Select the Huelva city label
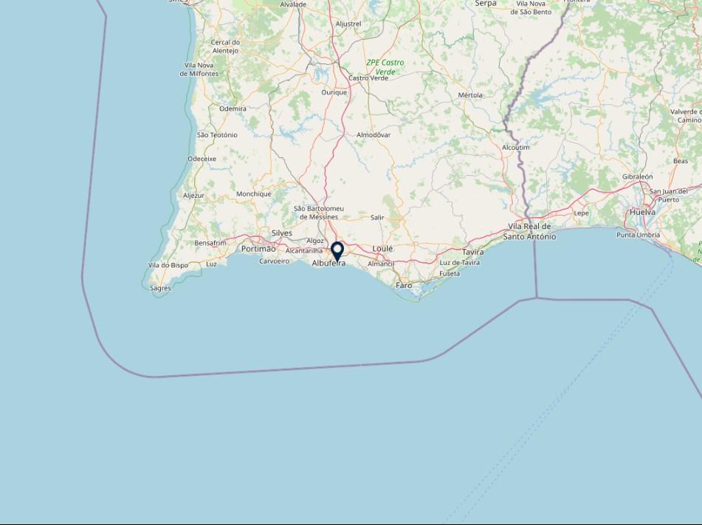Viewport: 702px width, 525px height. pos(642,212)
